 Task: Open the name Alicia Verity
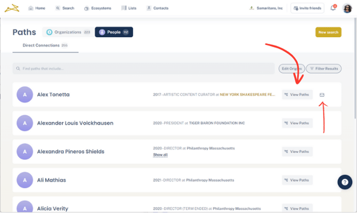pos(53,208)
